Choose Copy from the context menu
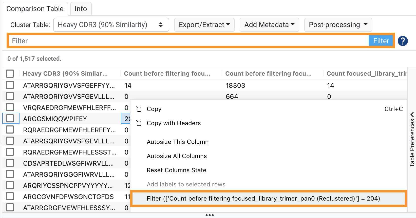The width and height of the screenshot is (416, 218). (269, 109)
